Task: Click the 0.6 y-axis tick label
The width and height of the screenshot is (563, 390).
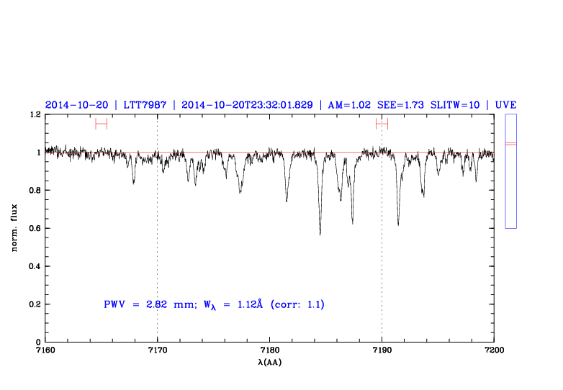Action: (35, 229)
